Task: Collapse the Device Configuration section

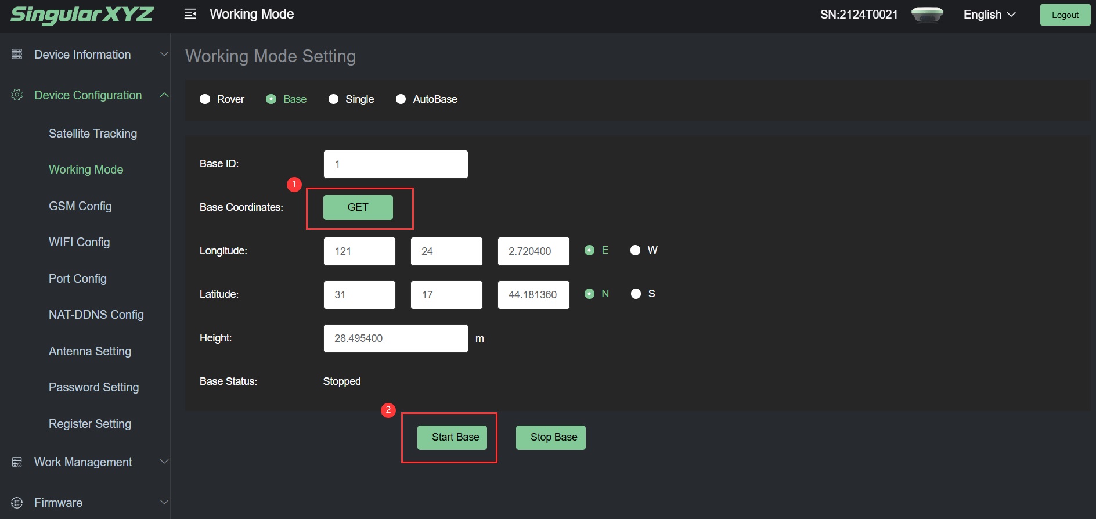Action: click(x=164, y=95)
